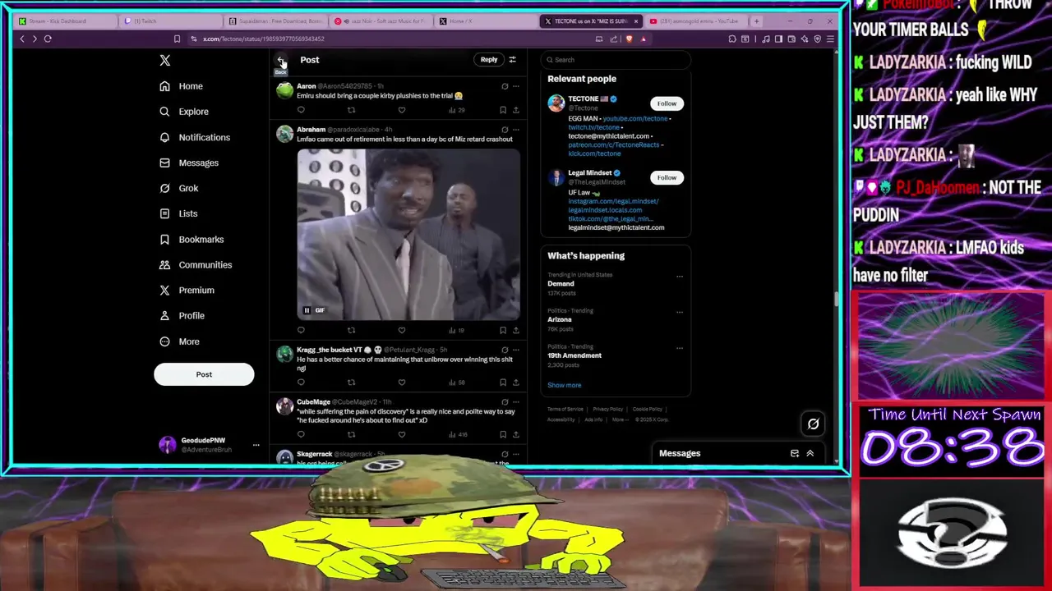Expand the Messages drawer

tap(810, 453)
